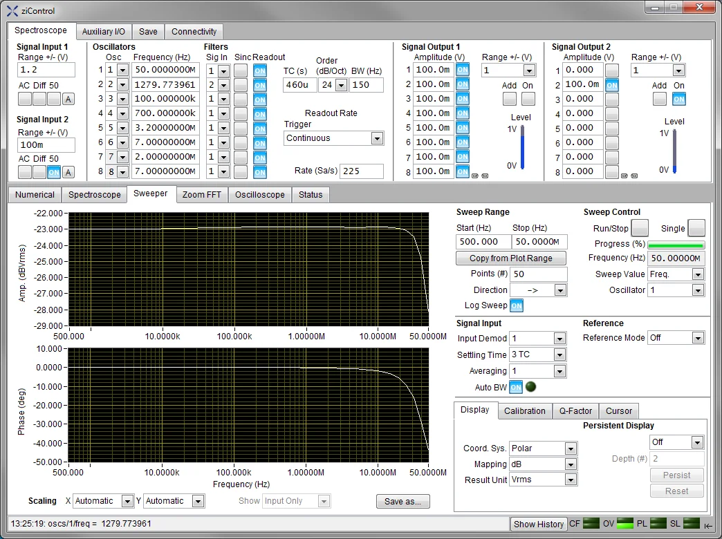Toggle Signal Input 1 auto range A button

point(68,99)
